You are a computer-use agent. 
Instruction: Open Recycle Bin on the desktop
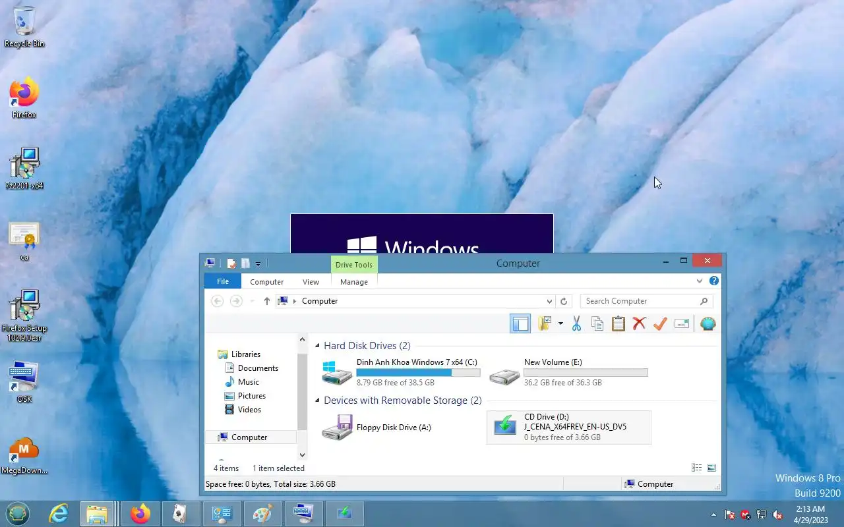coord(24,28)
